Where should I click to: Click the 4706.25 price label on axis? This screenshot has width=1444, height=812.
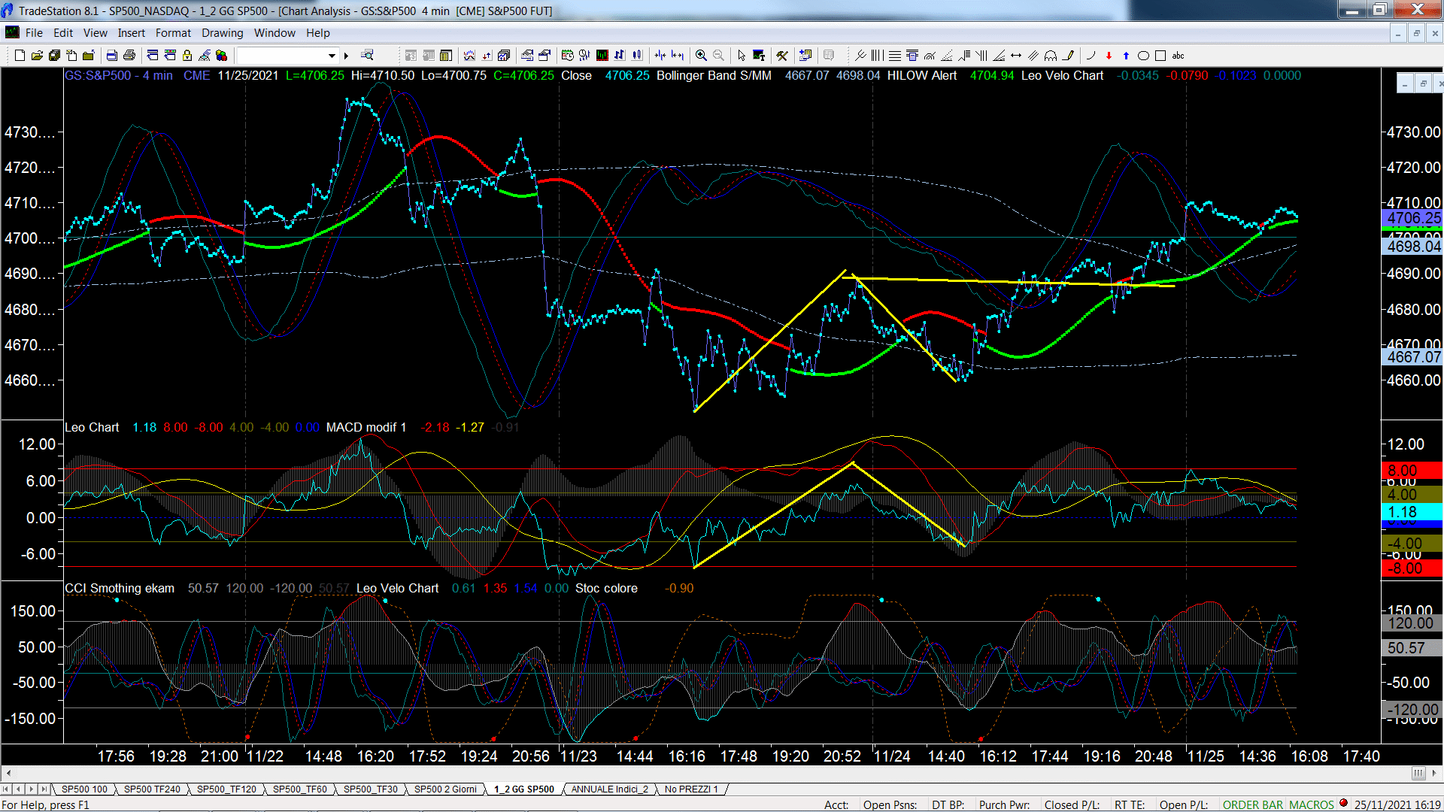coord(1412,218)
